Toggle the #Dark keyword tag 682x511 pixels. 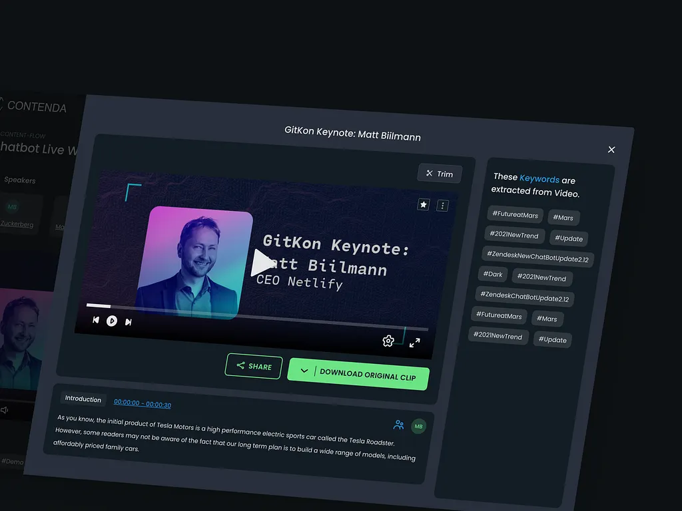493,274
